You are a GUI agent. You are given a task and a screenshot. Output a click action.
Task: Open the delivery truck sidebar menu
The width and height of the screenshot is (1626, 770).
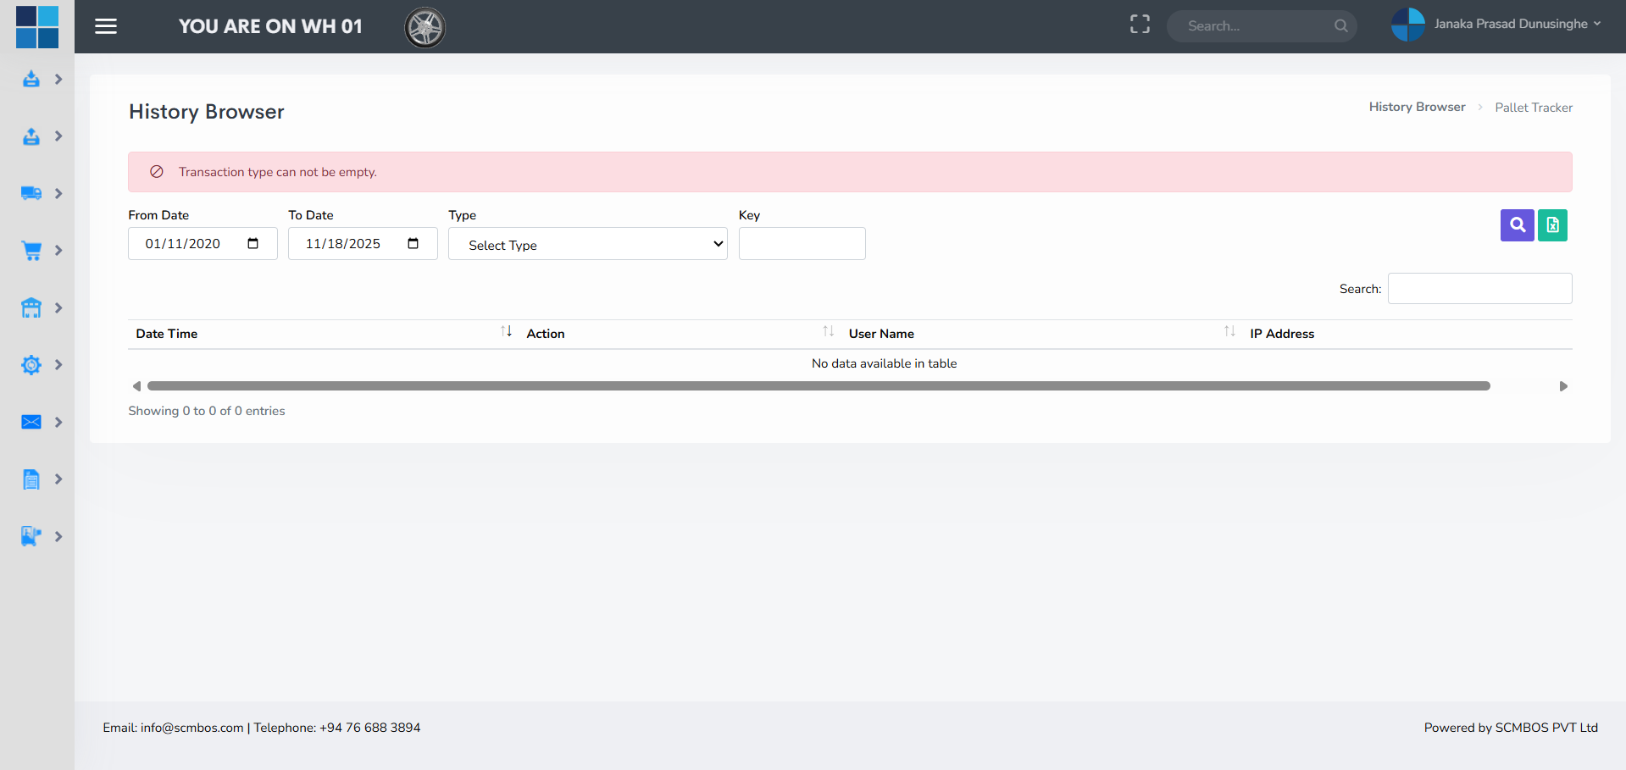(x=31, y=194)
